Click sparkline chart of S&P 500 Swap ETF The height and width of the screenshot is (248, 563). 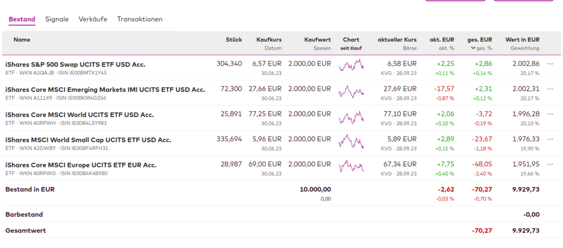pos(351,67)
